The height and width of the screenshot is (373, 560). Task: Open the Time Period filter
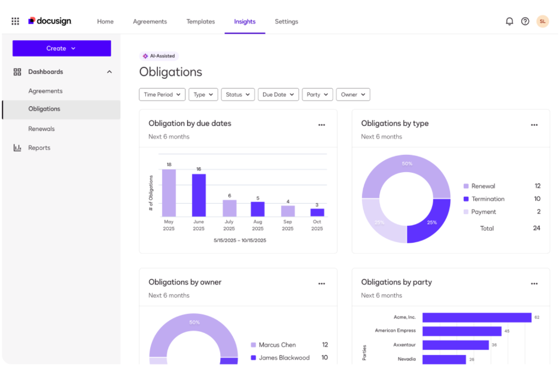coord(162,94)
